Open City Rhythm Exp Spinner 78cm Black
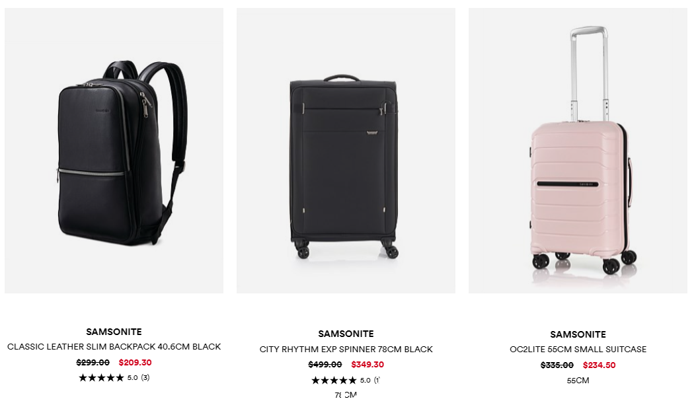This screenshot has width=696, height=411. (346, 350)
